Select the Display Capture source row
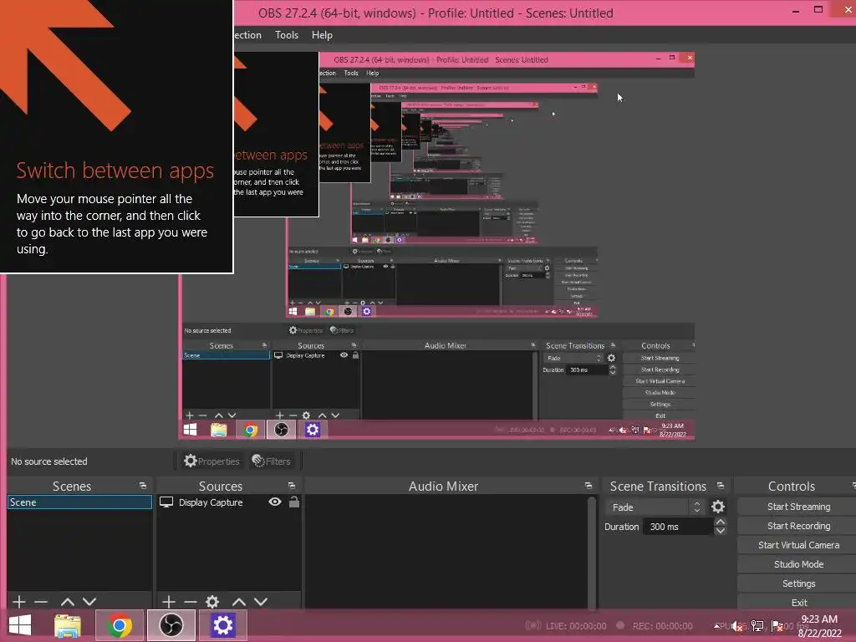This screenshot has height=642, width=856. tap(228, 502)
